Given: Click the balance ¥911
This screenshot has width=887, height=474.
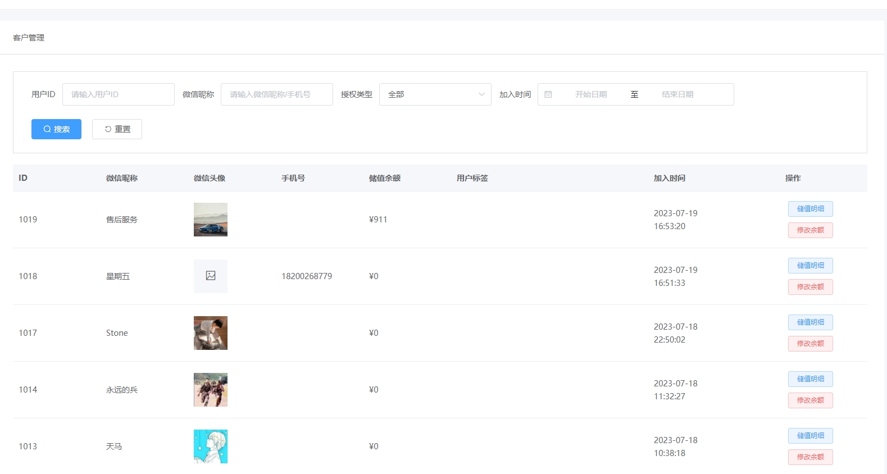Looking at the screenshot, I should (378, 220).
